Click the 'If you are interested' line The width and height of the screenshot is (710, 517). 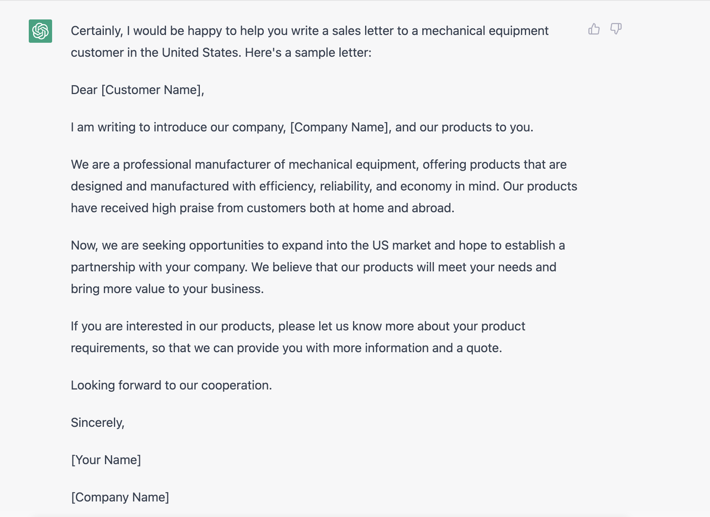point(298,326)
